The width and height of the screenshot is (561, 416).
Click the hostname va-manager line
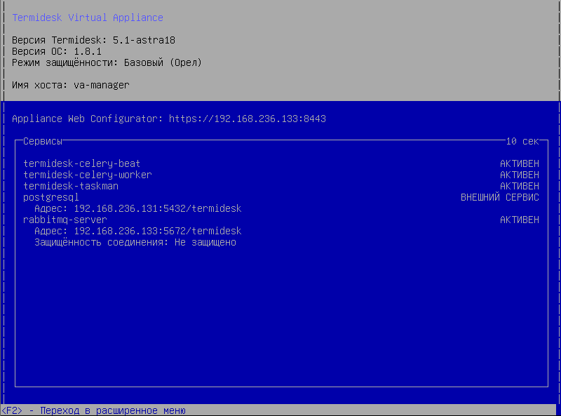pyautogui.click(x=70, y=85)
